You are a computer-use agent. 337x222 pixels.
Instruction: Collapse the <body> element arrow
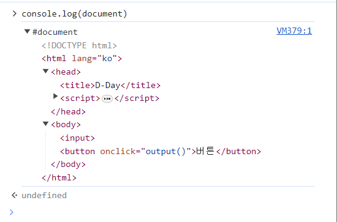45,124
